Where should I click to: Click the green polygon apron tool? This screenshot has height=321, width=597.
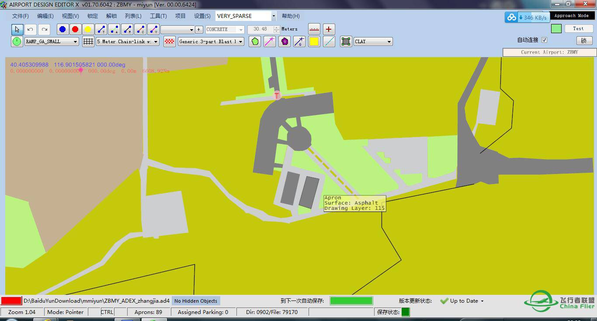tap(255, 41)
